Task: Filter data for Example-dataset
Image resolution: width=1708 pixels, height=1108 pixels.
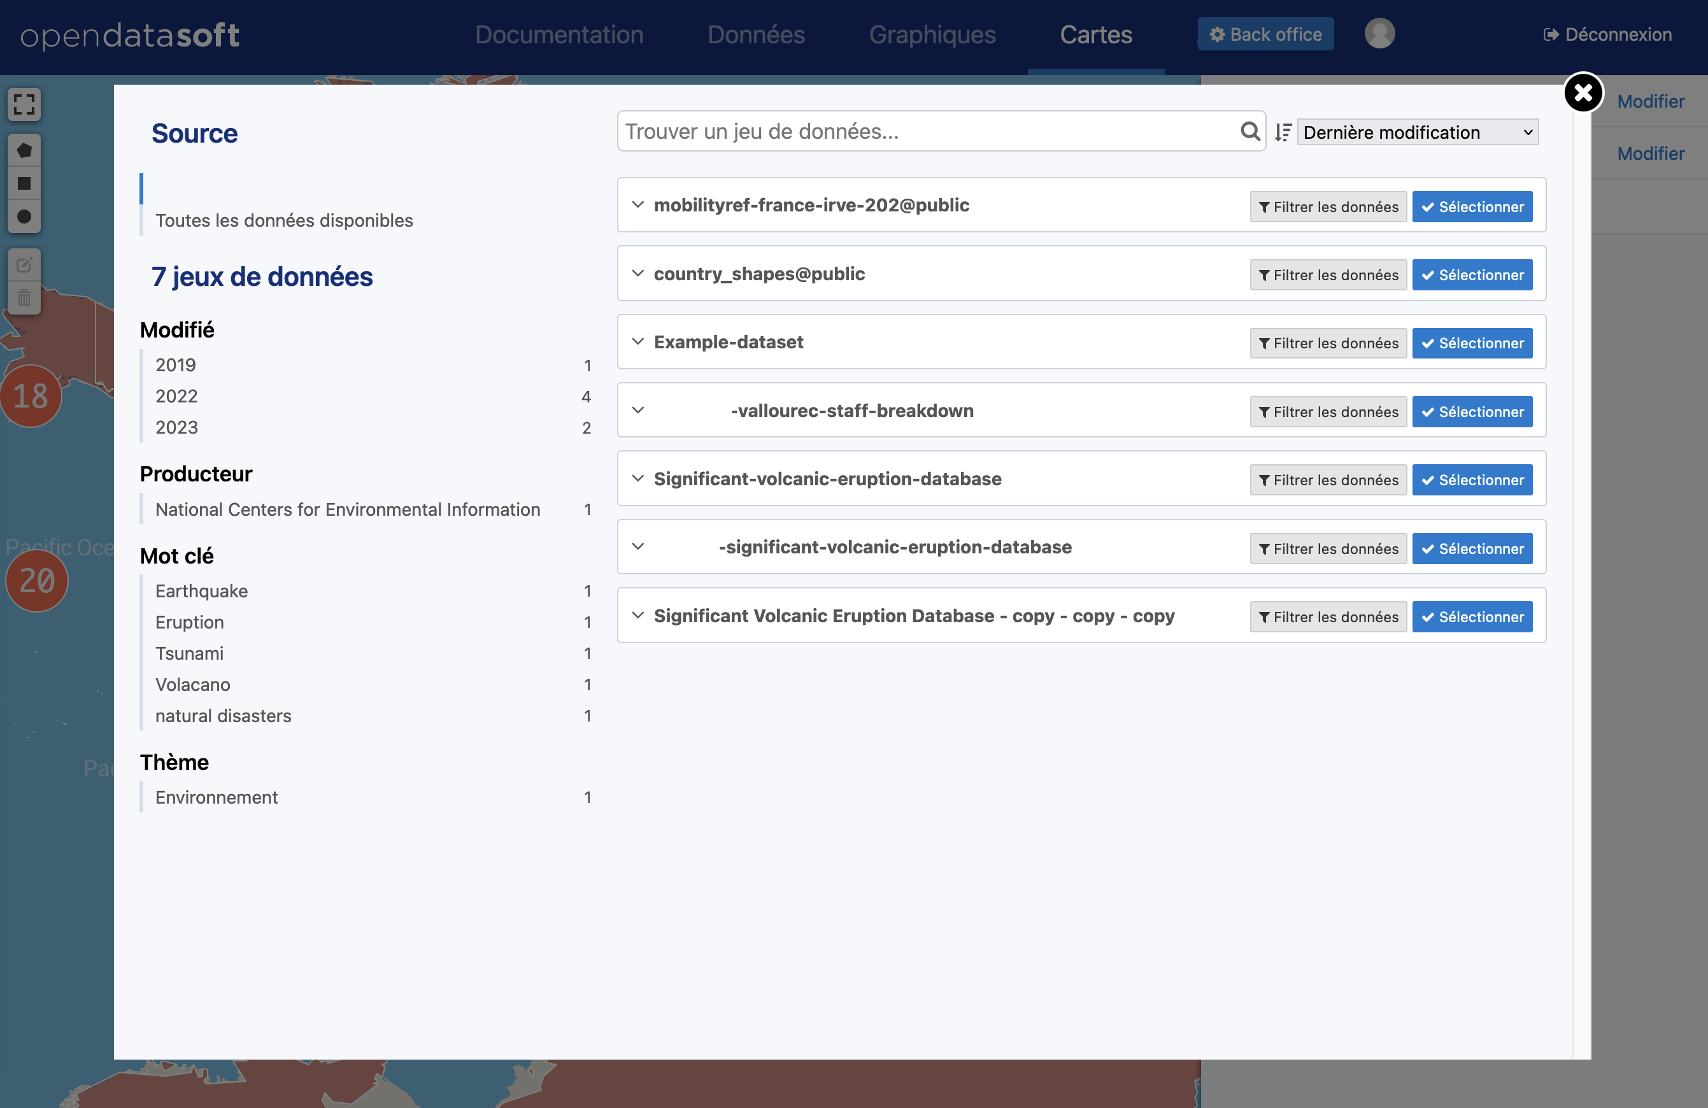Action: 1327,343
